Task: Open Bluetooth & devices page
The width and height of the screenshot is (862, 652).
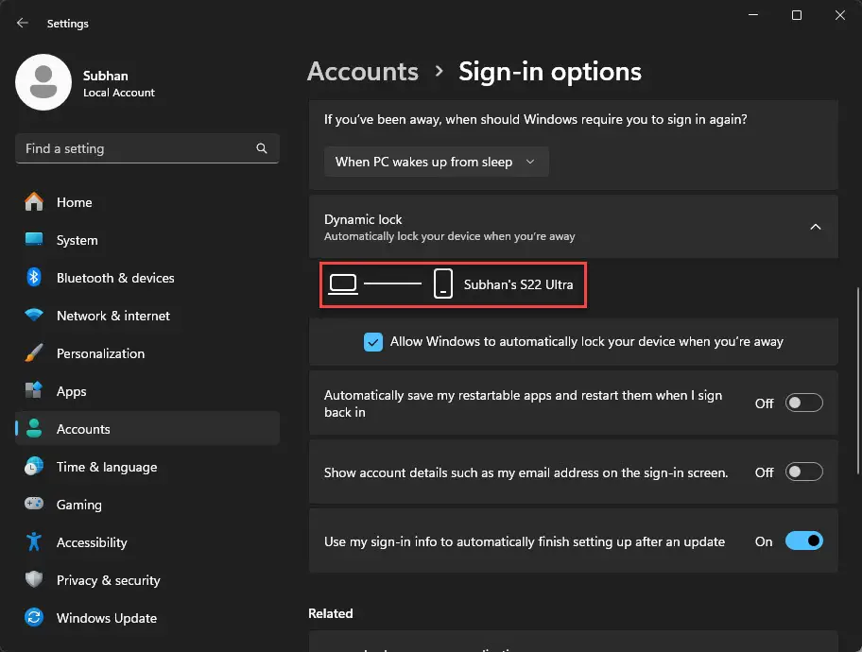Action: 147,278
